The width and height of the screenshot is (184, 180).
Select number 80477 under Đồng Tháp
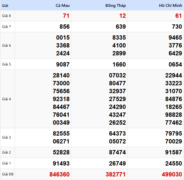[x=117, y=83]
